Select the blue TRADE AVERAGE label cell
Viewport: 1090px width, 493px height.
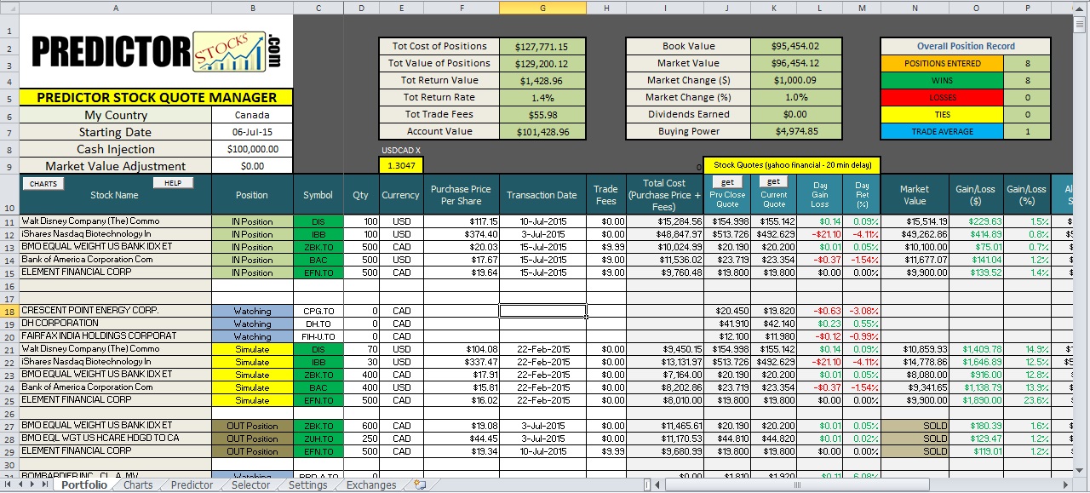(942, 132)
